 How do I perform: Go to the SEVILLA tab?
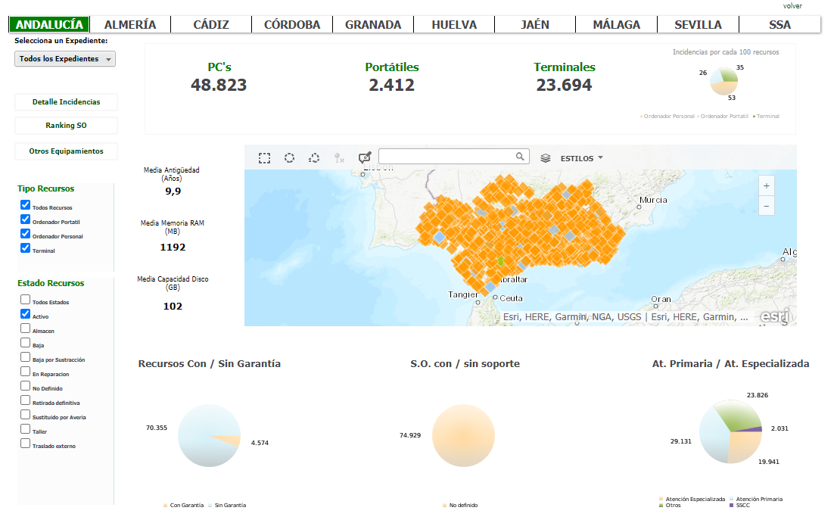coord(699,24)
